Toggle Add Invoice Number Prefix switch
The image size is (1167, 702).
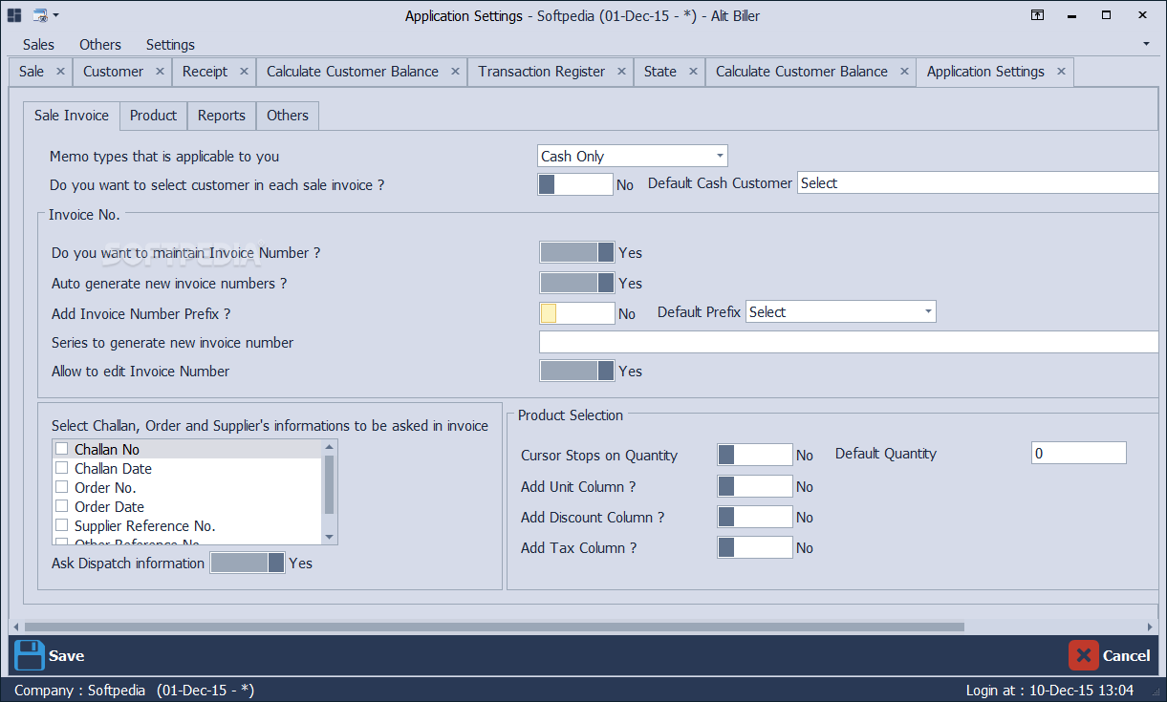(577, 313)
